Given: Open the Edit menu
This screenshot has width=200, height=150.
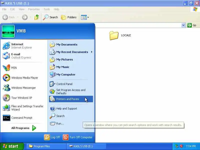Looking at the screenshot, I should coord(12,9).
